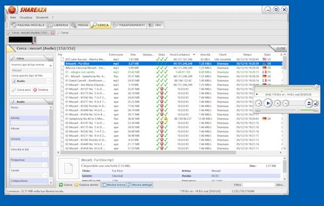Open the Visualizza menu

click(26, 18)
